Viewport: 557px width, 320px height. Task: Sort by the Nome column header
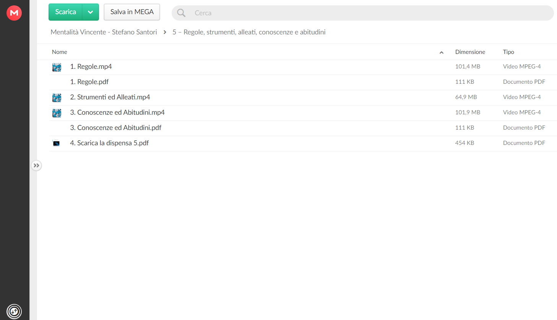click(x=60, y=52)
